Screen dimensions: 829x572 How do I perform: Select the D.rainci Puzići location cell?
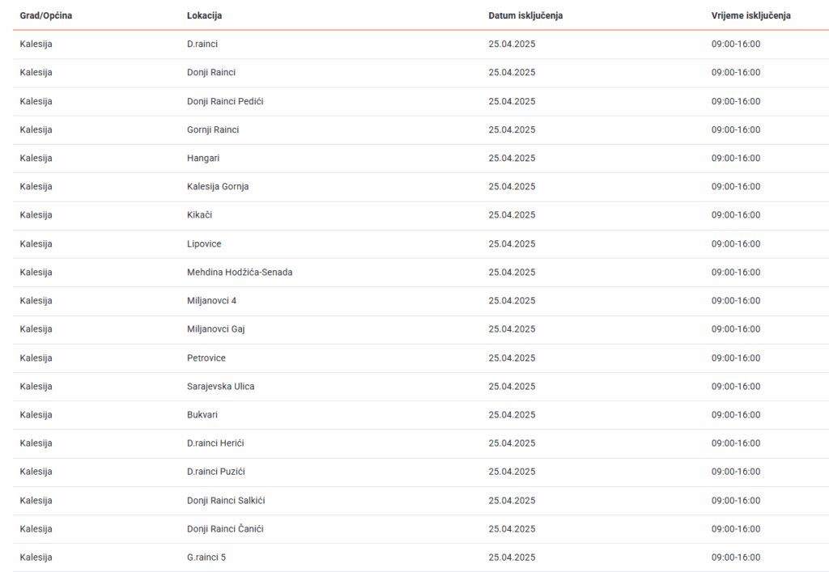[216, 471]
